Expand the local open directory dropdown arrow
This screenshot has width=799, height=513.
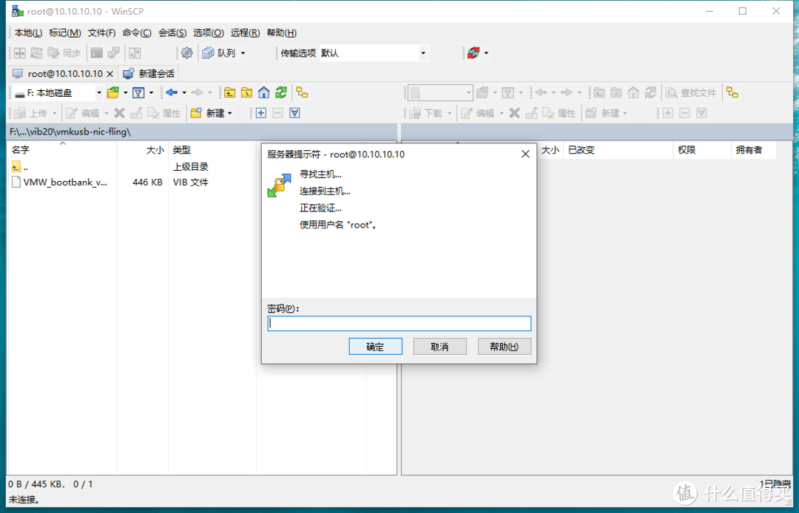[125, 92]
